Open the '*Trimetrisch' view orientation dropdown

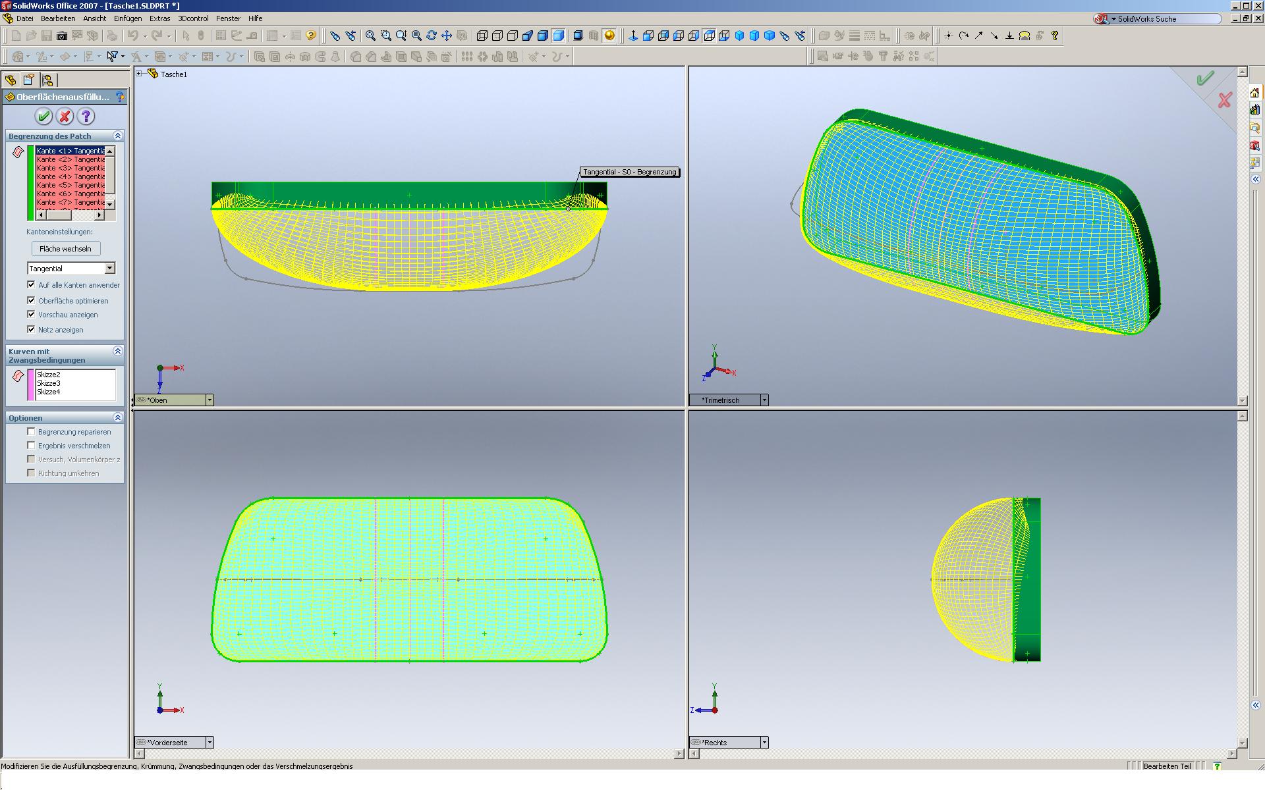764,400
